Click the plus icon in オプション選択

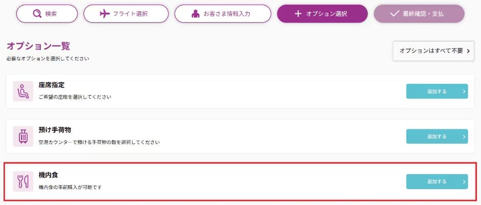point(298,14)
